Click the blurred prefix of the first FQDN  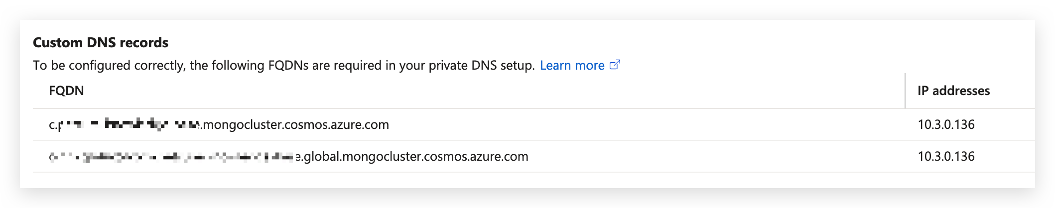tap(130, 124)
